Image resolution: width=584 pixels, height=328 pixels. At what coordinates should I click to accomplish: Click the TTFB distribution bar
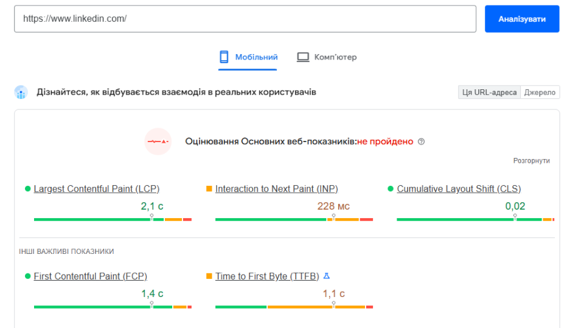tap(294, 307)
